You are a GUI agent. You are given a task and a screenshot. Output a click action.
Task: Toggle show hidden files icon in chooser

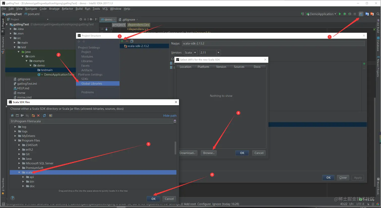(51, 115)
